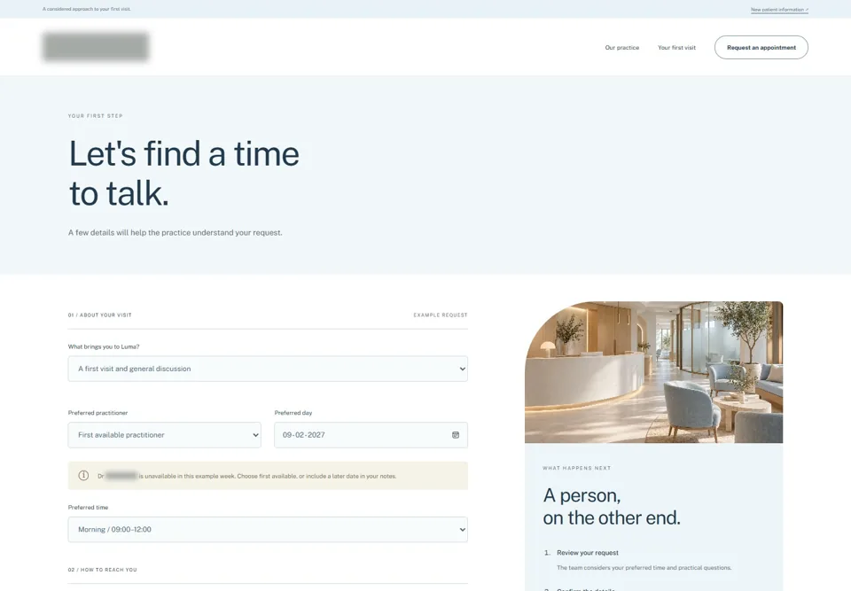Click 'The team considers your preferred time' text
851x591 pixels.
[644, 568]
